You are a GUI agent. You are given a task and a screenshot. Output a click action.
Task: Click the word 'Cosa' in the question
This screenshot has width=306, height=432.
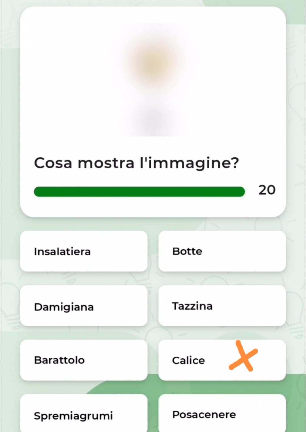53,163
